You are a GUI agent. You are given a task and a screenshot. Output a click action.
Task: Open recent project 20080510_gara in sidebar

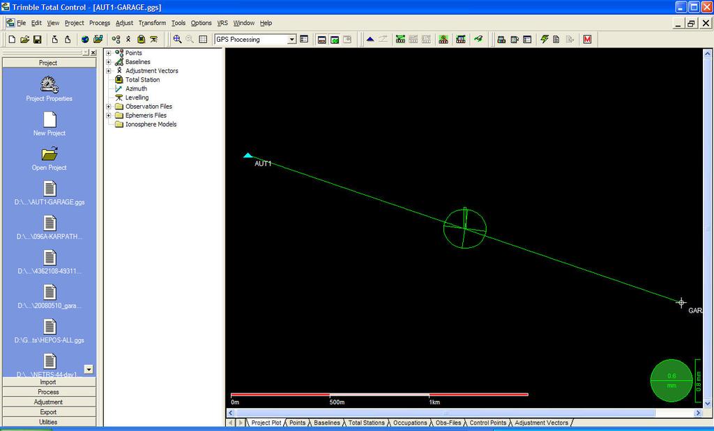(50, 297)
